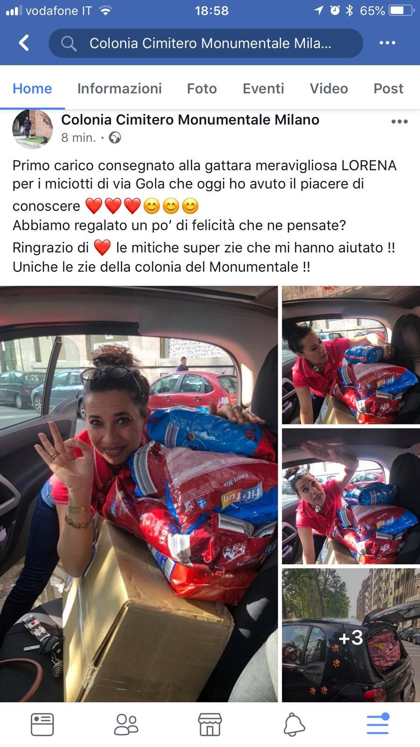
Task: Open the Friends icon in bottom bar
Action: pyautogui.click(x=126, y=725)
